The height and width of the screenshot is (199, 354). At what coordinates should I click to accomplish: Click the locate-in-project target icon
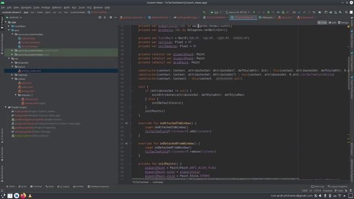point(100,17)
